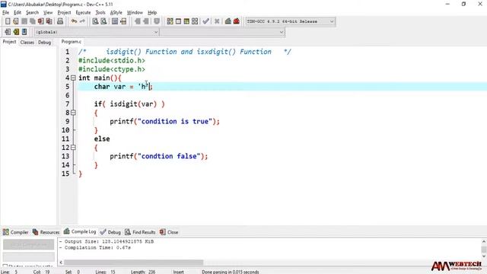The width and height of the screenshot is (487, 274).
Task: Click the Rebuild All toolbar icon
Action: (x=195, y=21)
